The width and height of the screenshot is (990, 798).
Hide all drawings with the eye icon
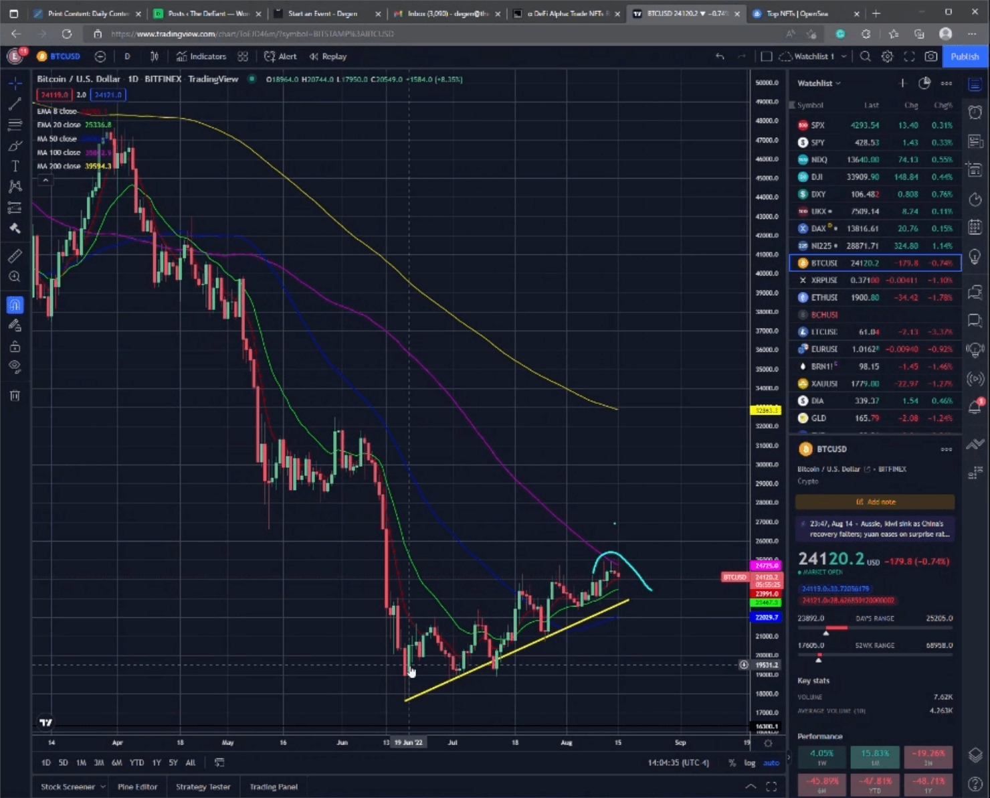click(15, 367)
